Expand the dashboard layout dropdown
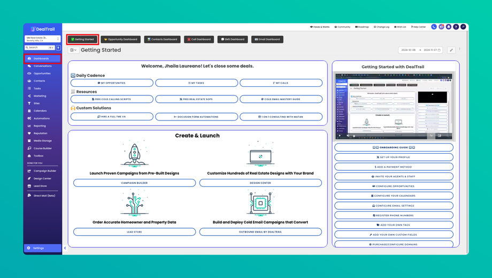 (x=73, y=50)
